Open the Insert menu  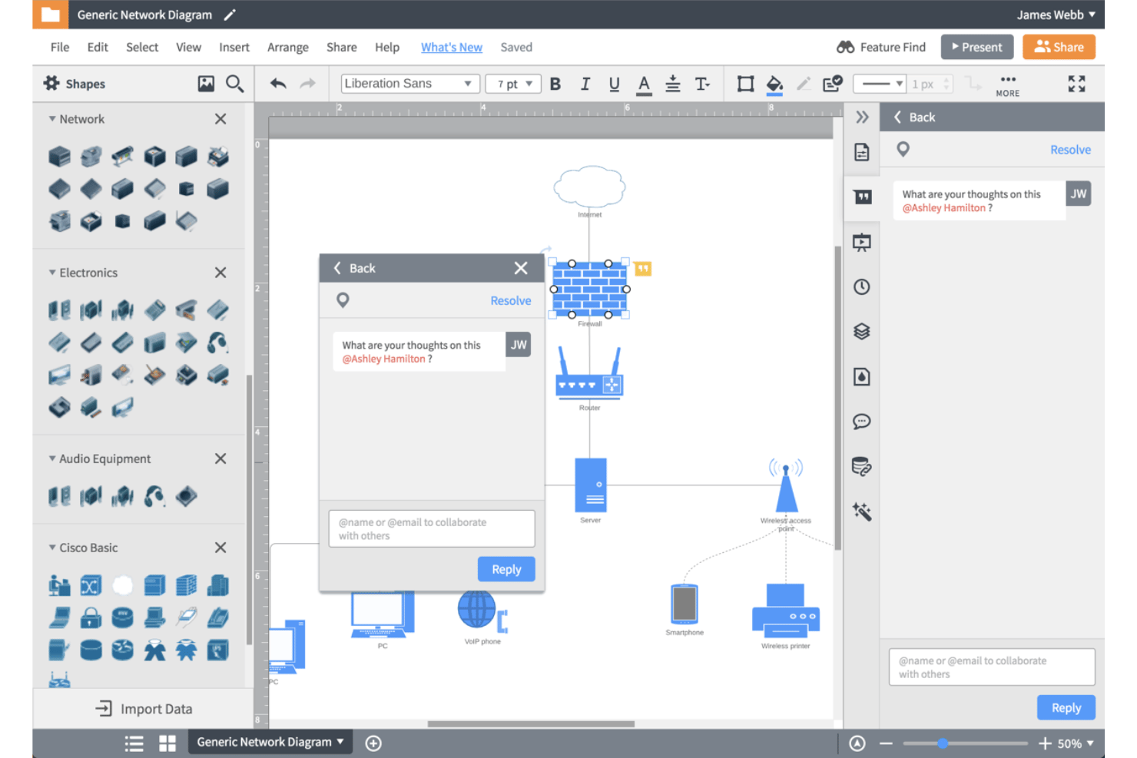[x=234, y=47]
